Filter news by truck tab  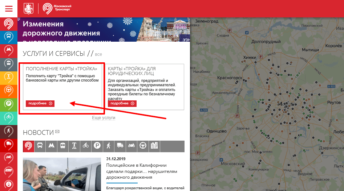pyautogui.click(x=120, y=146)
